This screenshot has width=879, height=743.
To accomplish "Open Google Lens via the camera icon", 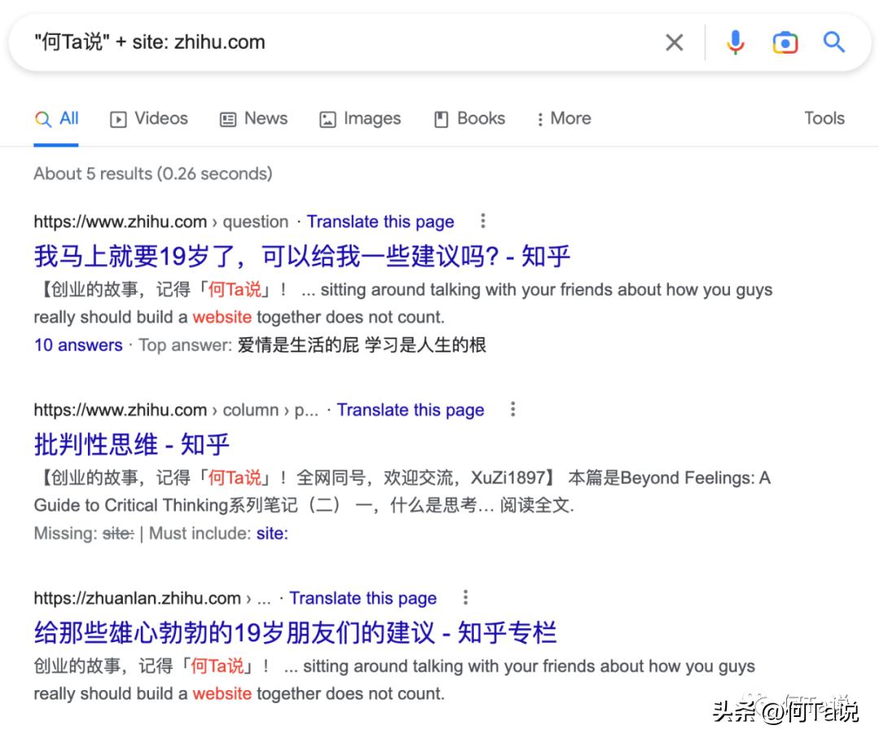I will click(x=784, y=42).
